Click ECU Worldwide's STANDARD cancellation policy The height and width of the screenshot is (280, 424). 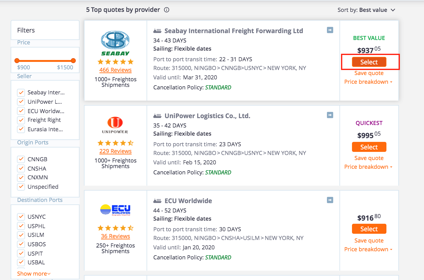(x=218, y=257)
